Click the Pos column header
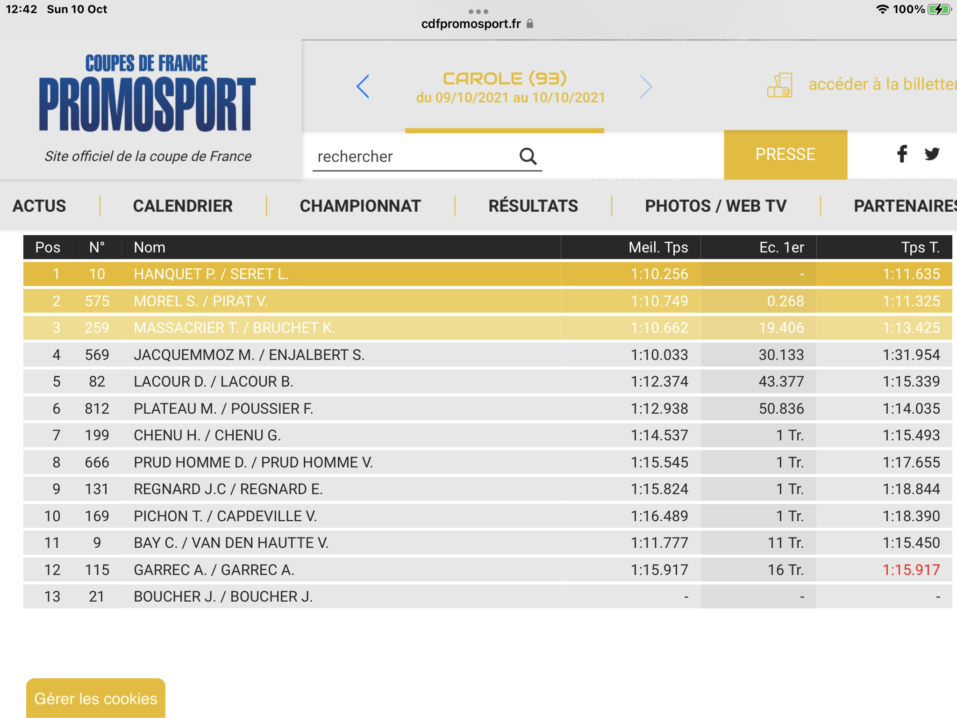The width and height of the screenshot is (957, 718). point(48,247)
